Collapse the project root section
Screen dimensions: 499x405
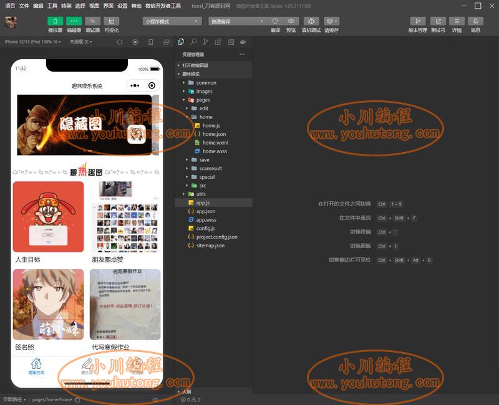213,74
